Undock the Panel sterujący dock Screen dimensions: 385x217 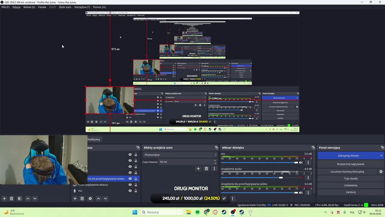point(382,148)
